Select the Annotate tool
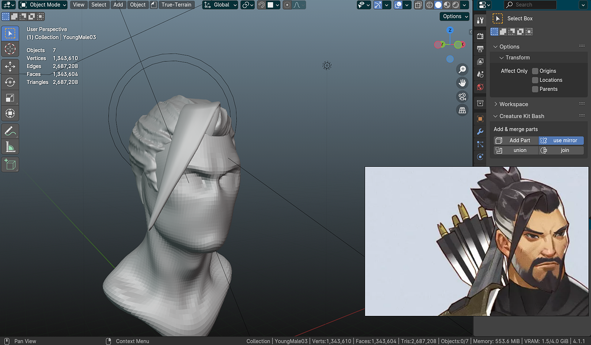 click(10, 131)
